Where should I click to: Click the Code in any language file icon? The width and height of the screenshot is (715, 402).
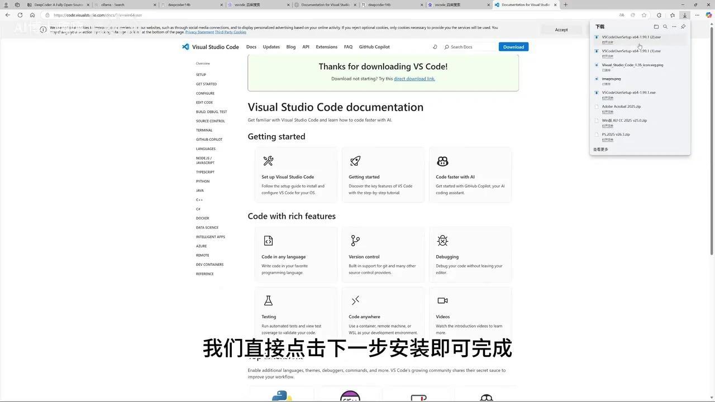pyautogui.click(x=268, y=241)
